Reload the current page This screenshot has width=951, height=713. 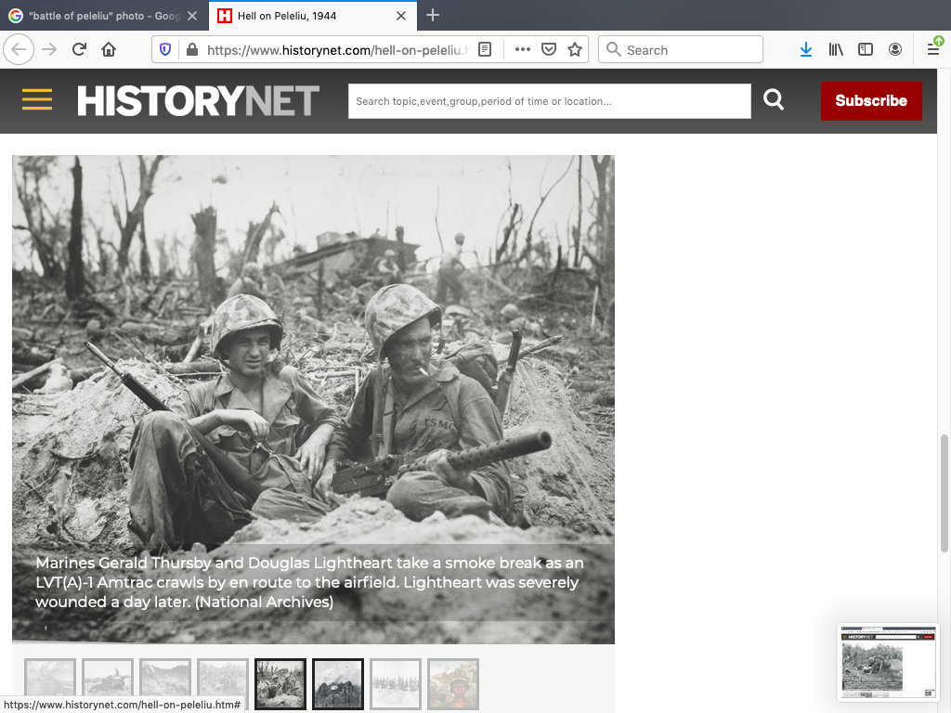(x=79, y=50)
